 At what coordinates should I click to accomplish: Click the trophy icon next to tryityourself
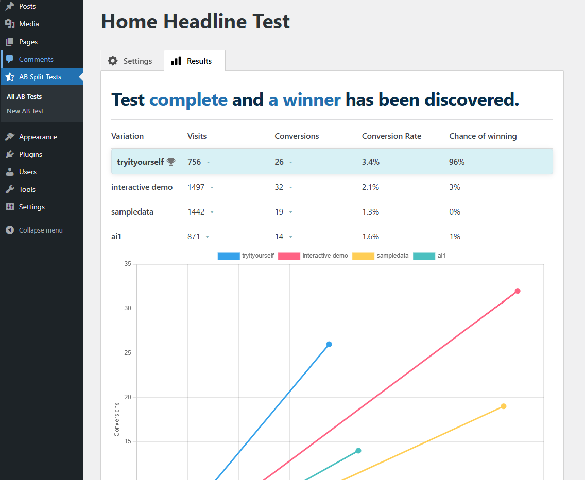(171, 162)
